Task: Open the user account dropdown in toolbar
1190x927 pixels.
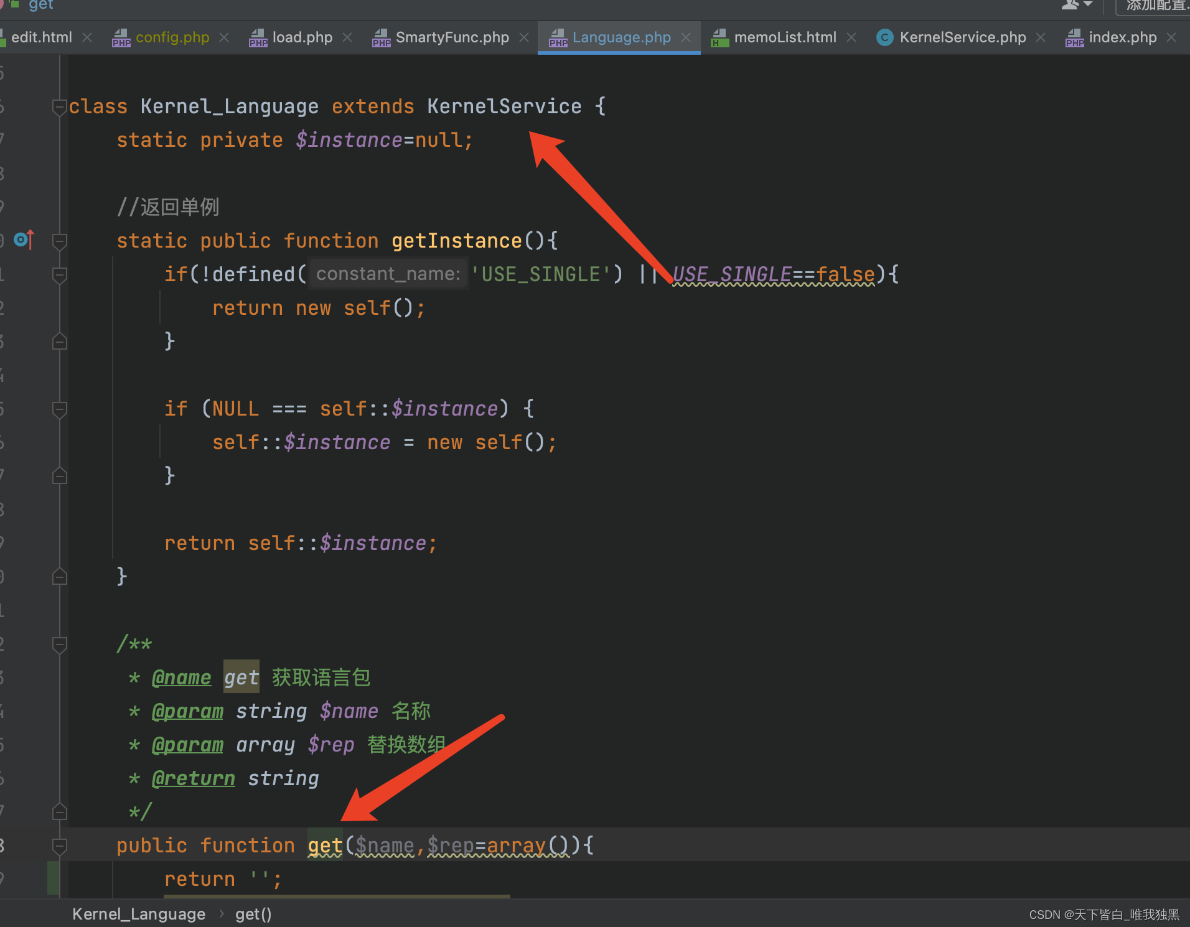Action: point(1077,5)
